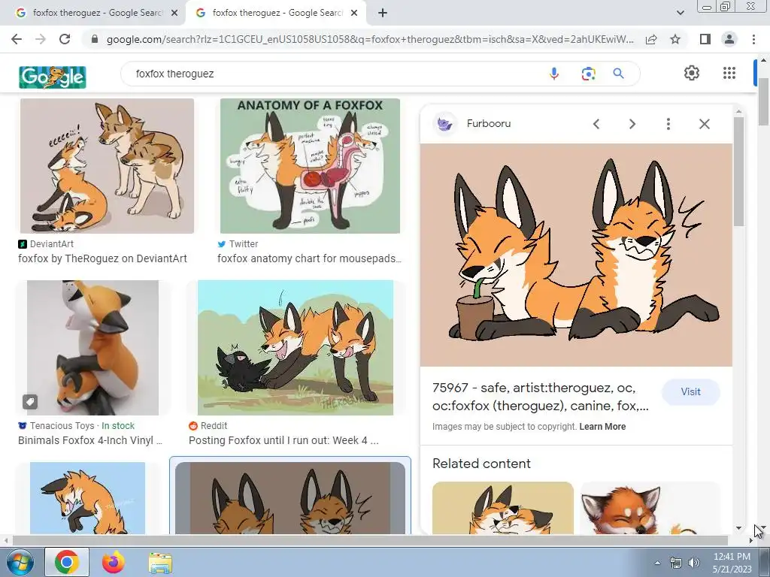Open the blue background foxfox thumbnail
This screenshot has height=577, width=770.
(87, 498)
